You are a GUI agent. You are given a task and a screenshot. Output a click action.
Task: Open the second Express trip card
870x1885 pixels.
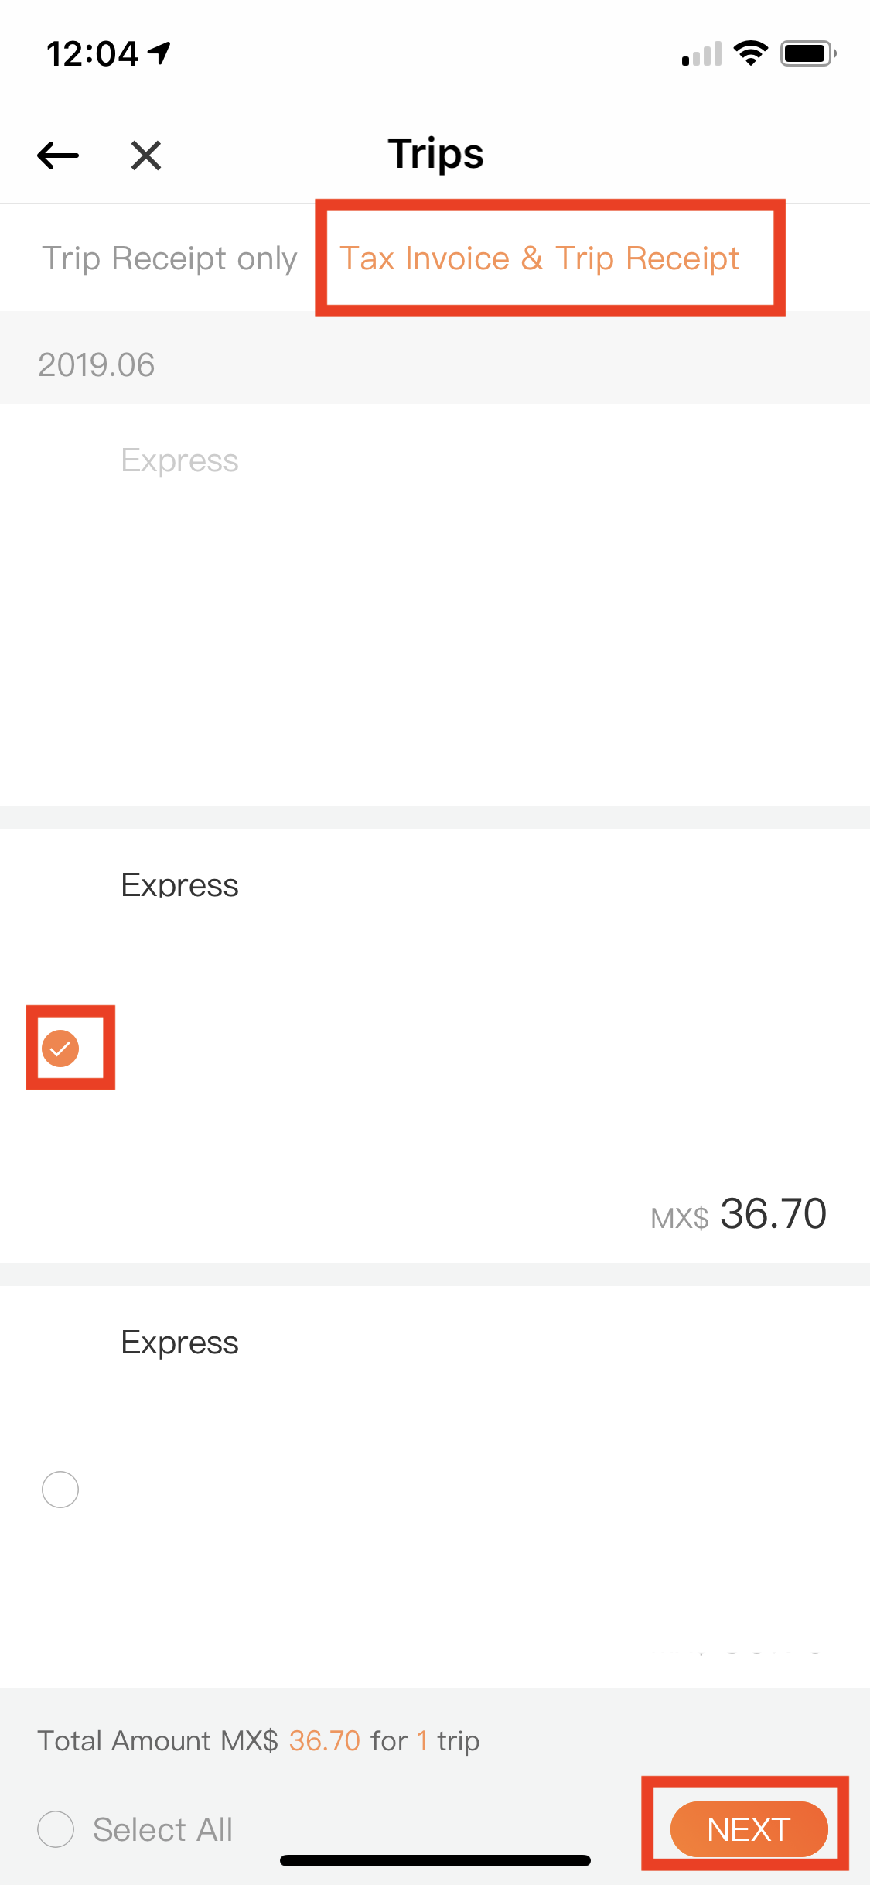click(x=435, y=1045)
